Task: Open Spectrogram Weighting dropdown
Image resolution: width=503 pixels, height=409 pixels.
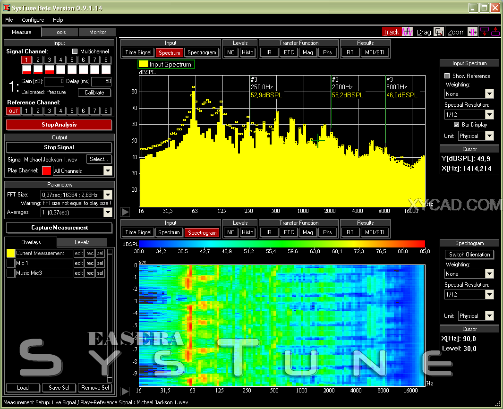Action: point(489,274)
